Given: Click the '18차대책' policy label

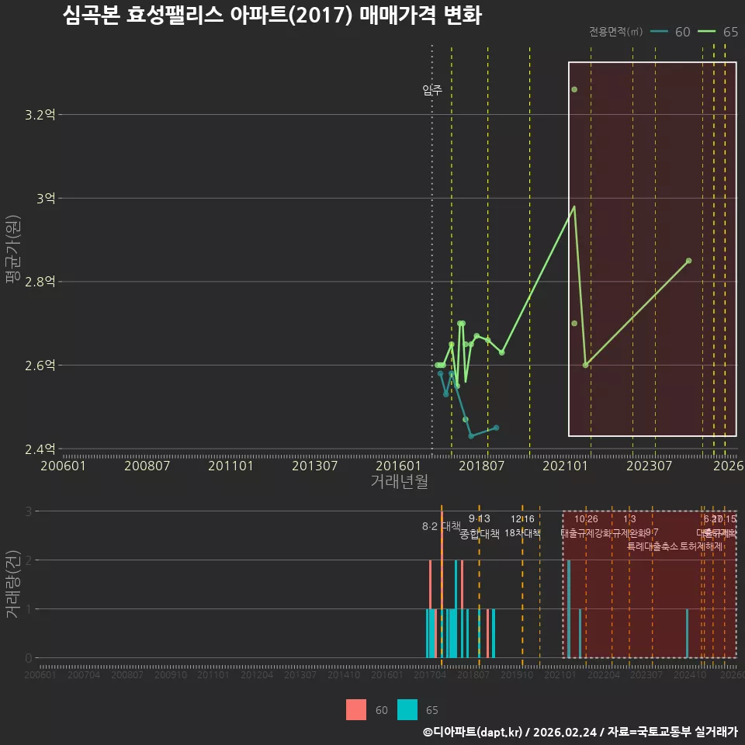Looking at the screenshot, I should [522, 533].
